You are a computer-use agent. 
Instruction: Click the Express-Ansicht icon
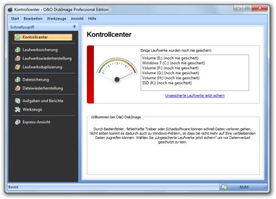pyautogui.click(x=17, y=122)
